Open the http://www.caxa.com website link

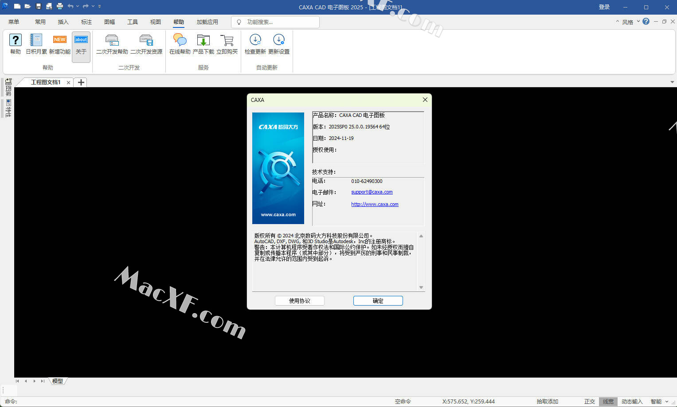[x=375, y=204]
